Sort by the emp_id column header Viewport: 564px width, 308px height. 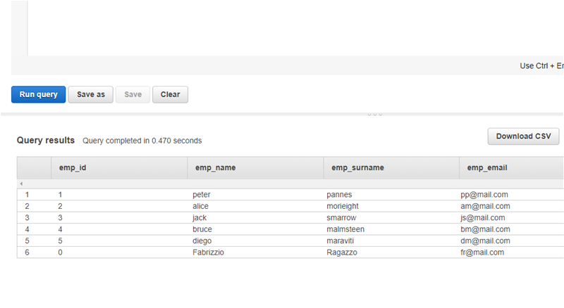pyautogui.click(x=73, y=167)
